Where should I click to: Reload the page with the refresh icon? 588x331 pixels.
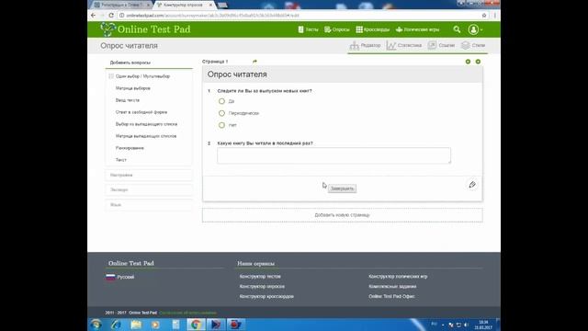pyautogui.click(x=111, y=16)
